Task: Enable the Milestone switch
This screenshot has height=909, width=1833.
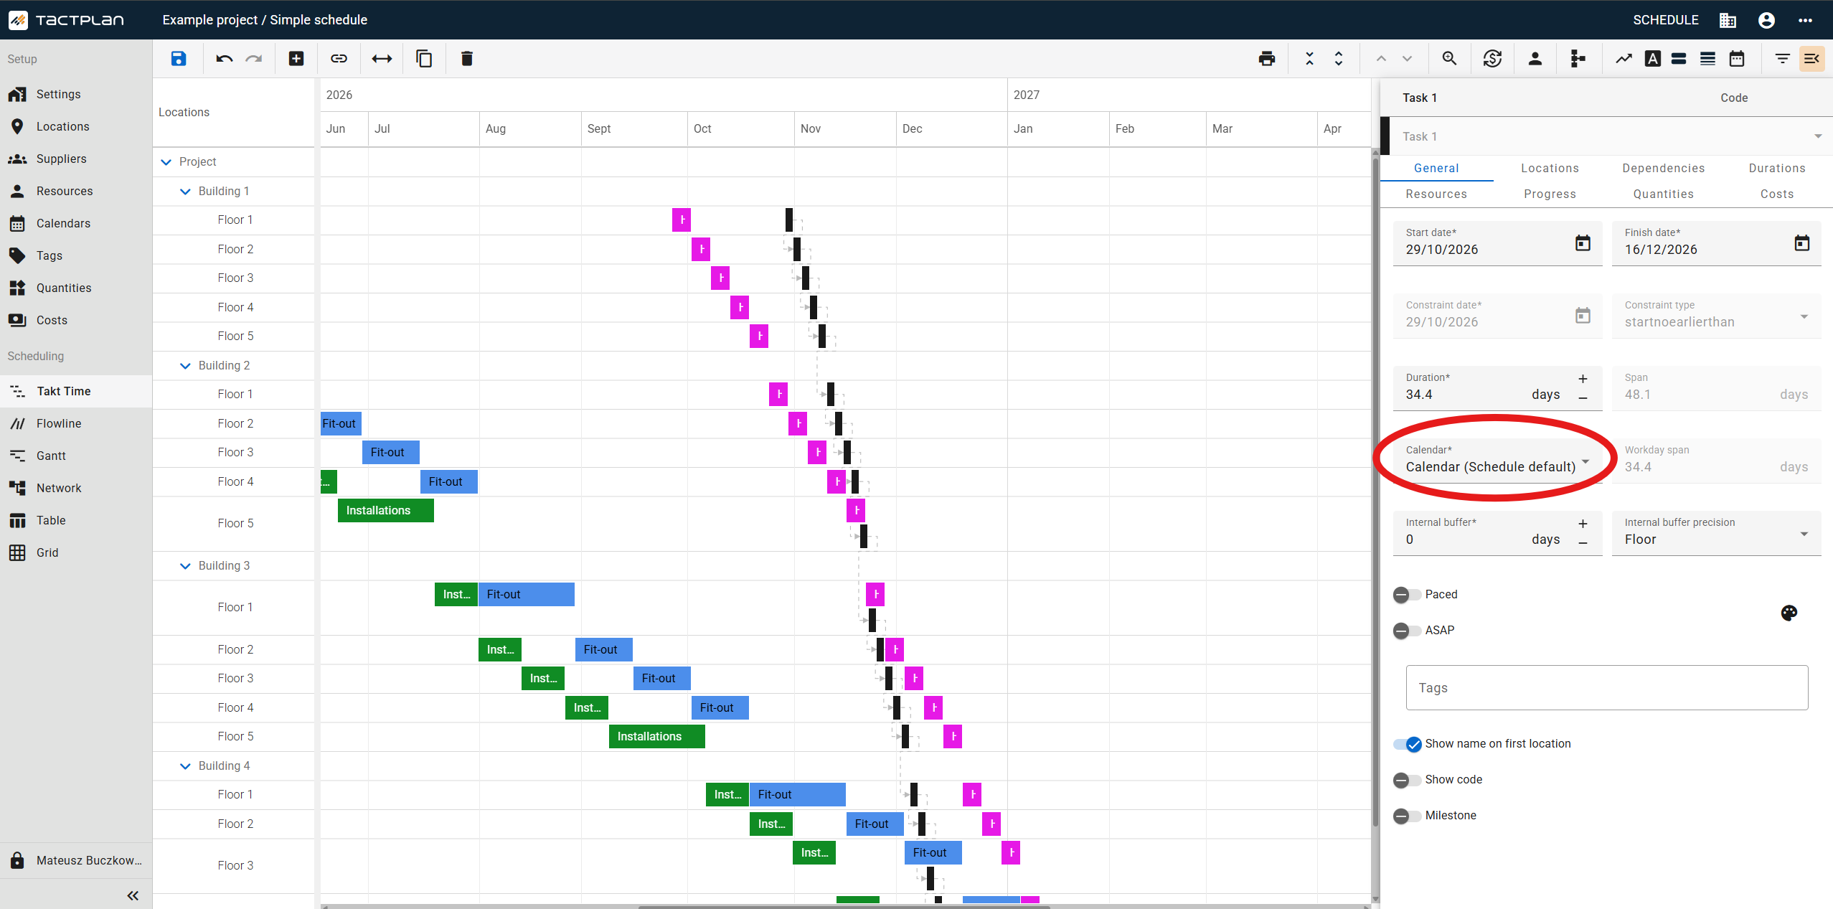Action: (x=1407, y=816)
